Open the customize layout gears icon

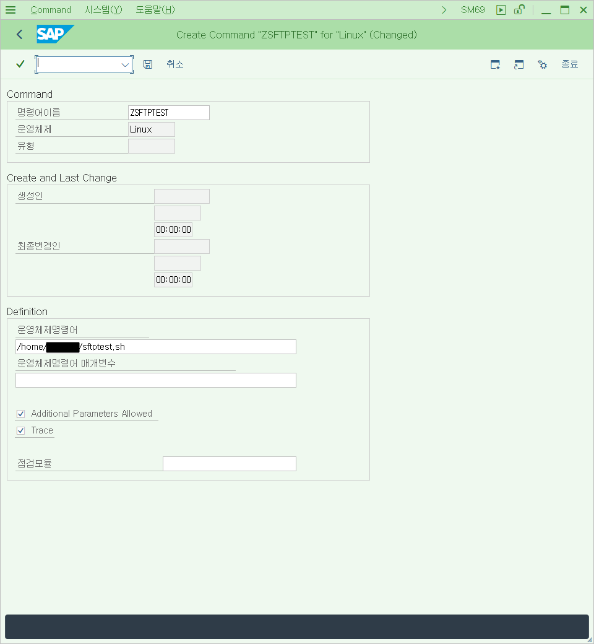click(542, 64)
